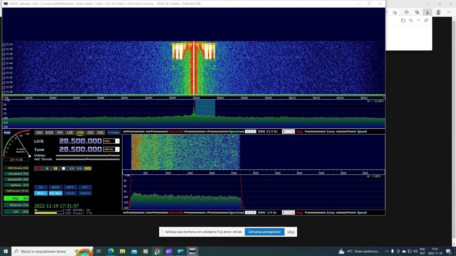
Task: Open Chrome from the taskbar
Action: pos(157,251)
